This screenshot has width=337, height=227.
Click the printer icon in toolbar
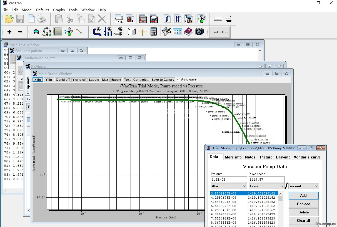click(x=42, y=19)
